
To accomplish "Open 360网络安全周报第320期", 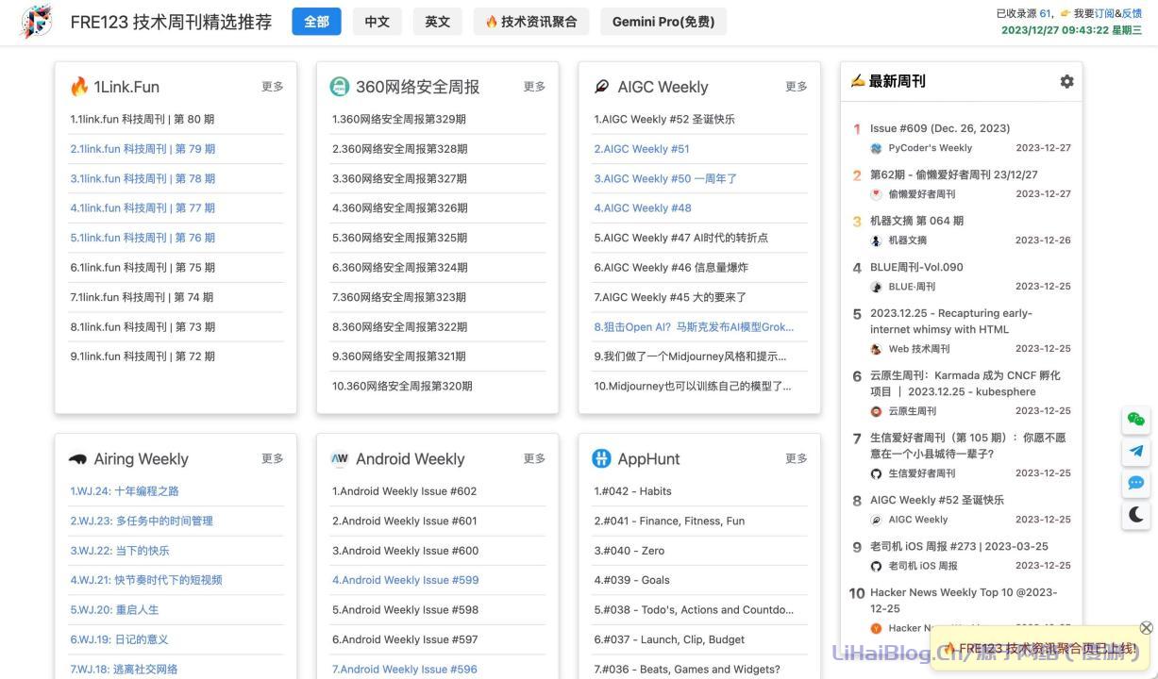I will pos(402,387).
